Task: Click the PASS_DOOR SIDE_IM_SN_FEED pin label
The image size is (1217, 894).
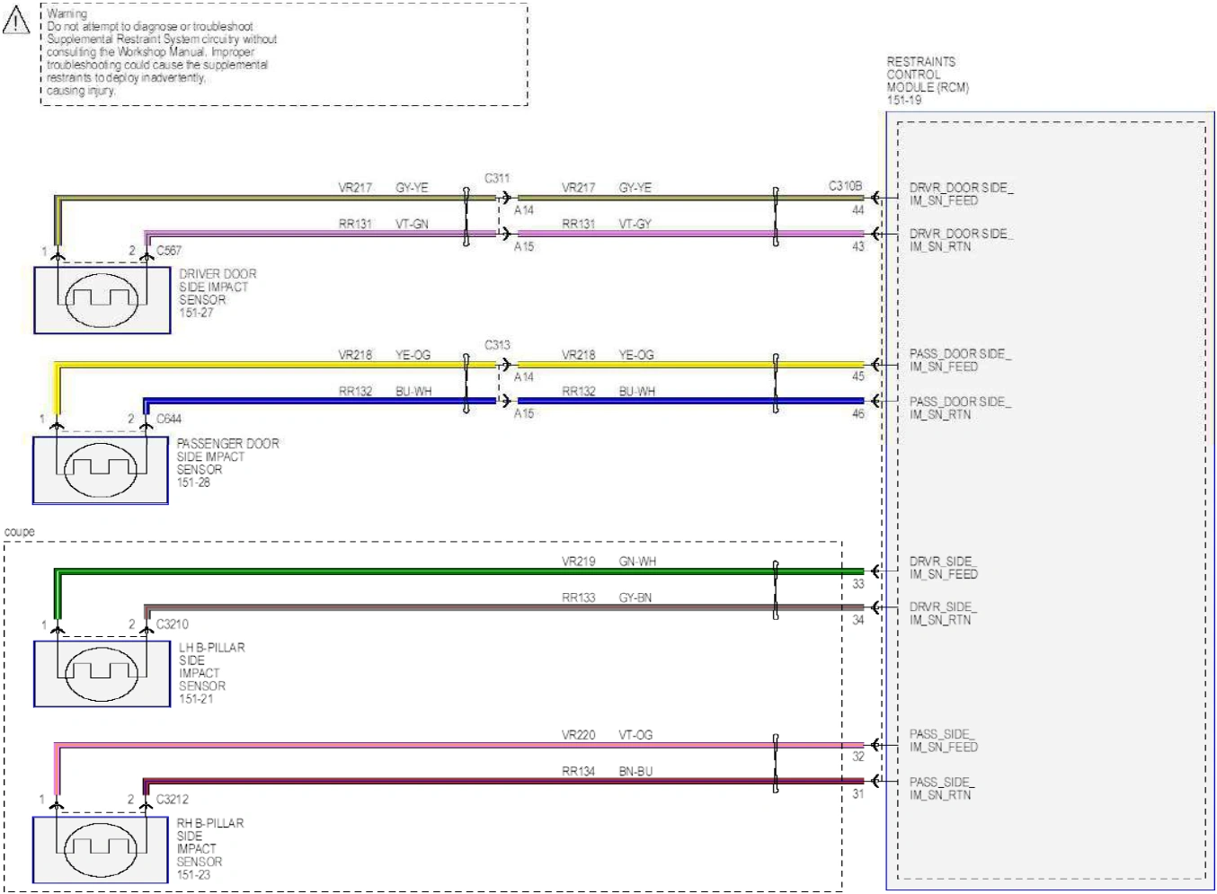Action: tap(960, 360)
